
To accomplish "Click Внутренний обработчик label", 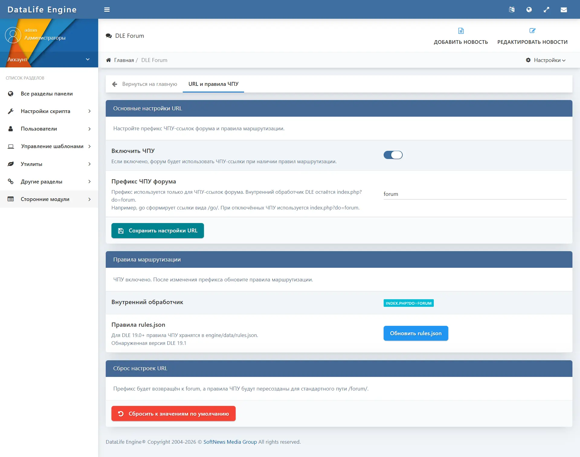I will [x=147, y=302].
